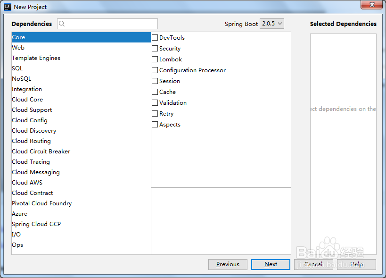Click the search magnifier icon in Dependencies field

pos(62,24)
